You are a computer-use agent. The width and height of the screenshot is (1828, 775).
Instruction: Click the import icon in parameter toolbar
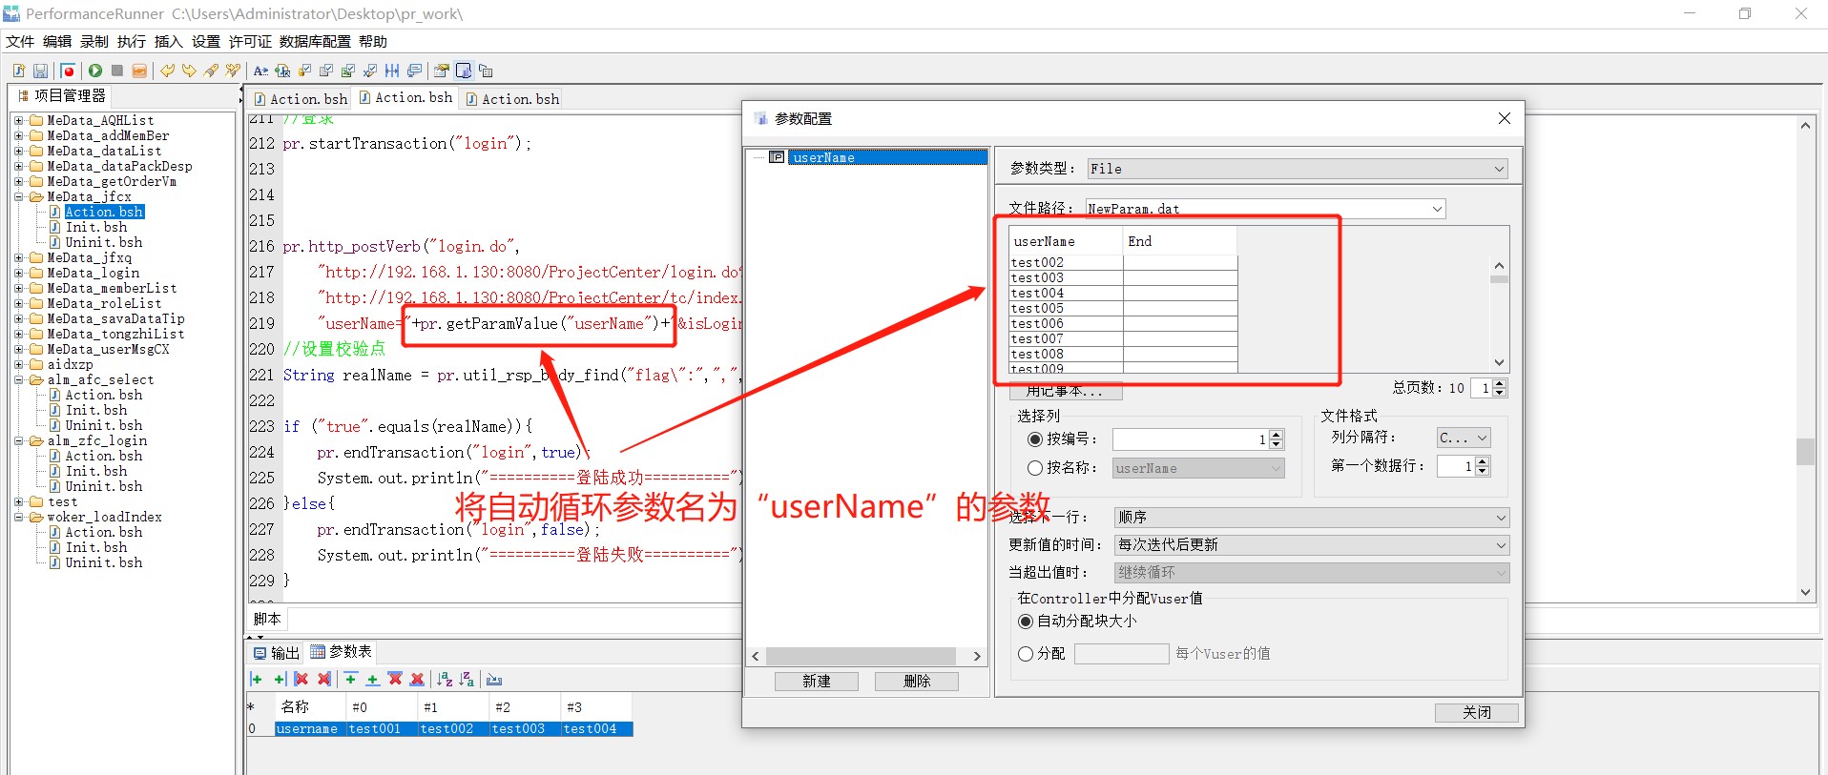(494, 679)
